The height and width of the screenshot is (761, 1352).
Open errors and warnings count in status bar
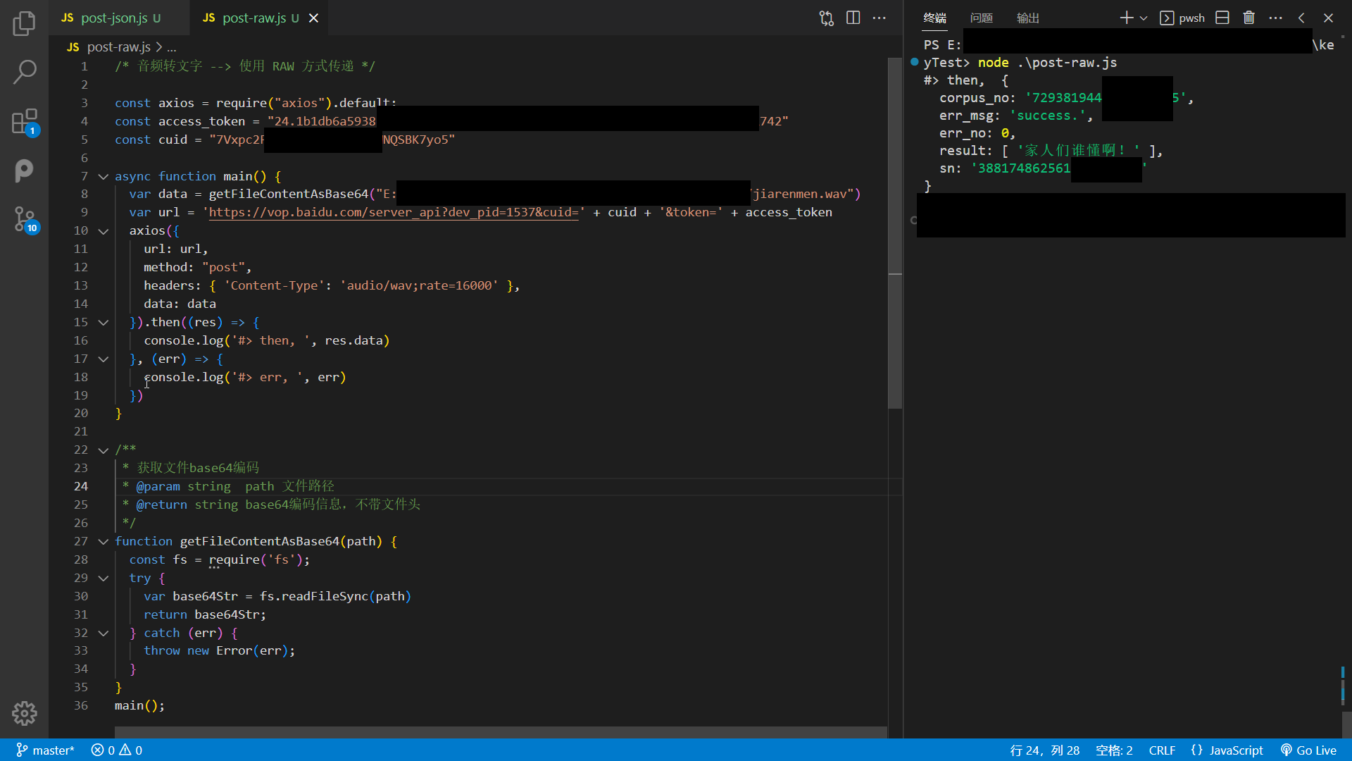(x=116, y=750)
